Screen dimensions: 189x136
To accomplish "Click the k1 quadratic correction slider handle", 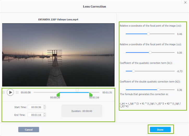I will pyautogui.click(x=133, y=71).
